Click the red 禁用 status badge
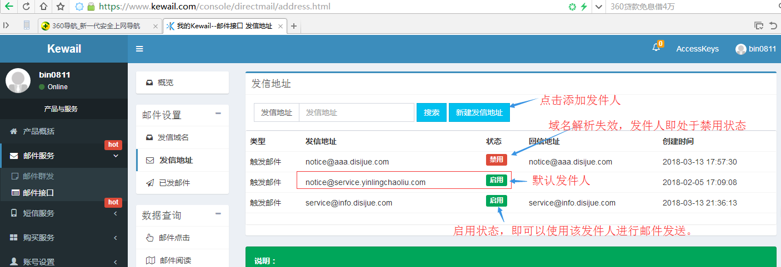781x267 pixels. pyautogui.click(x=497, y=160)
